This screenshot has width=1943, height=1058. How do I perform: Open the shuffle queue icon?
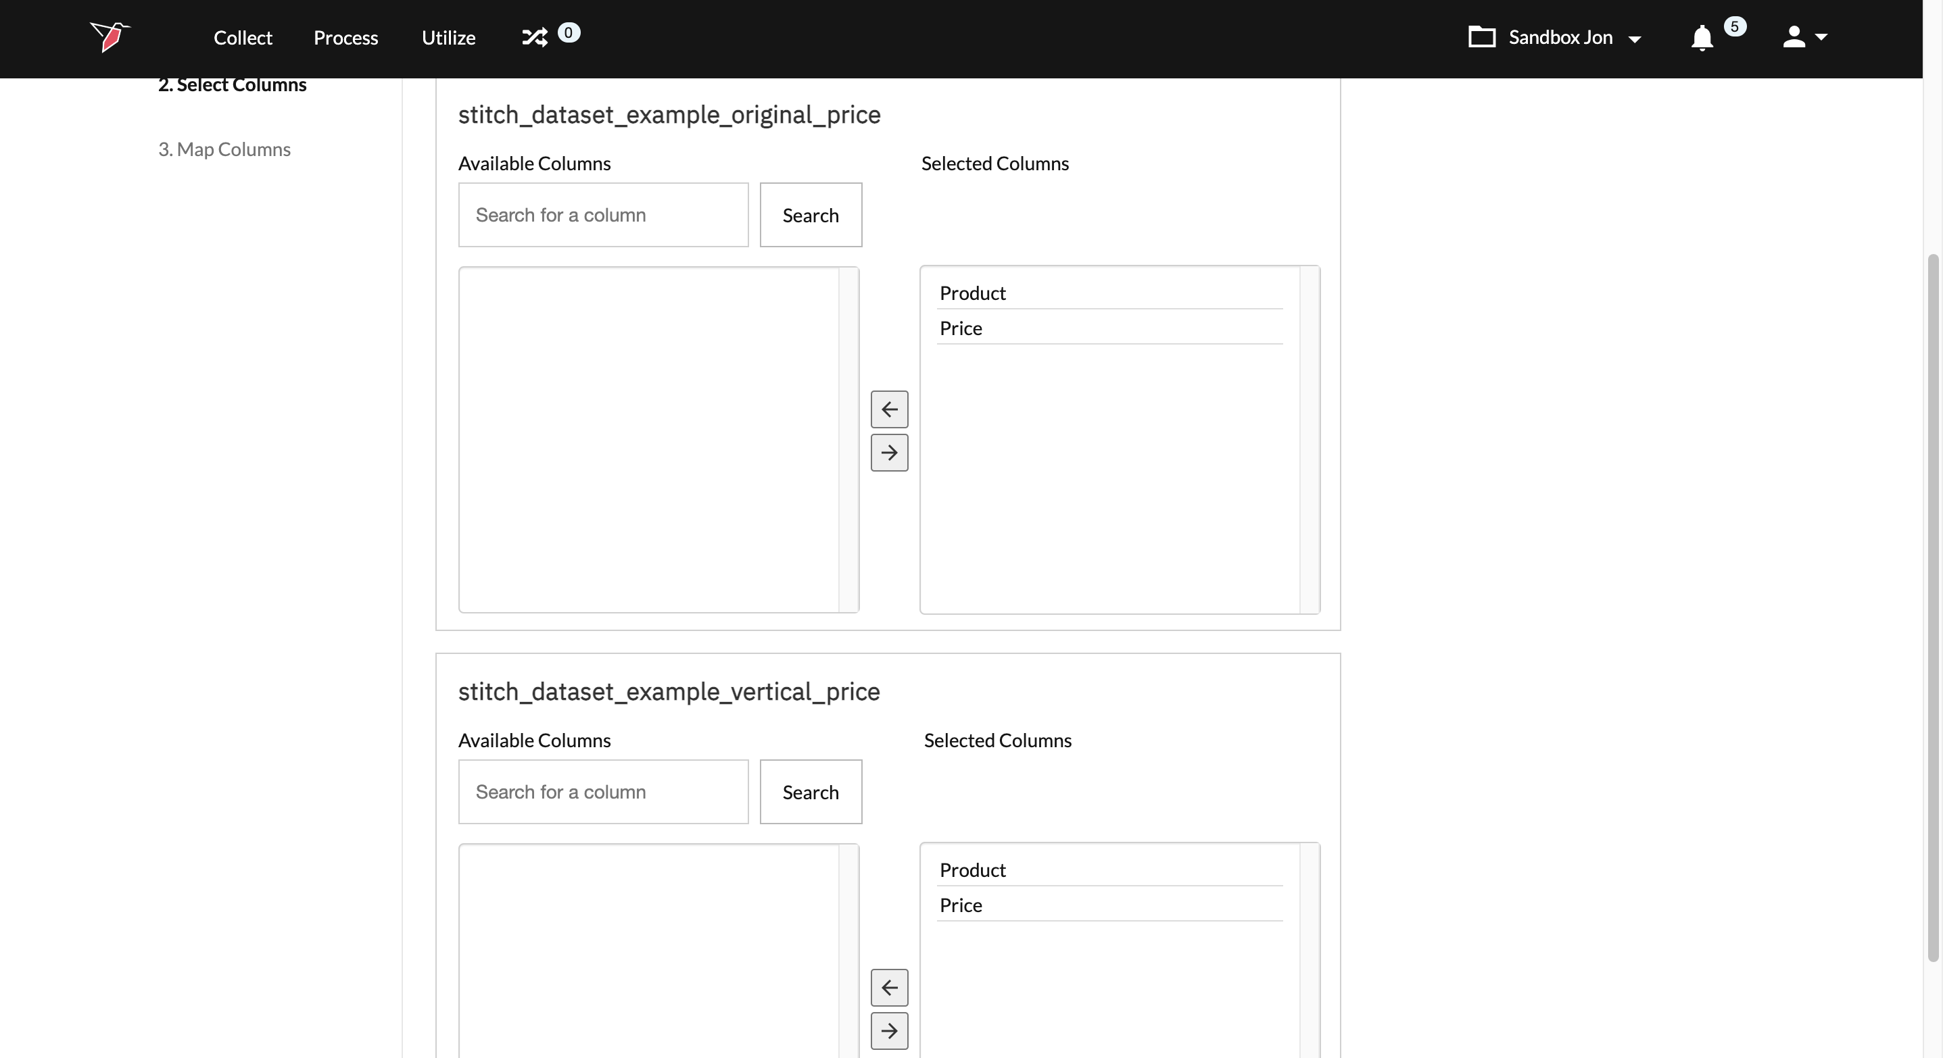pyautogui.click(x=535, y=37)
